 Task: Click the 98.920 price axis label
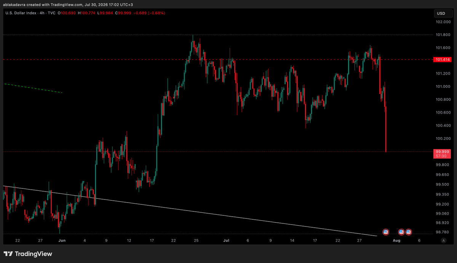click(x=442, y=223)
